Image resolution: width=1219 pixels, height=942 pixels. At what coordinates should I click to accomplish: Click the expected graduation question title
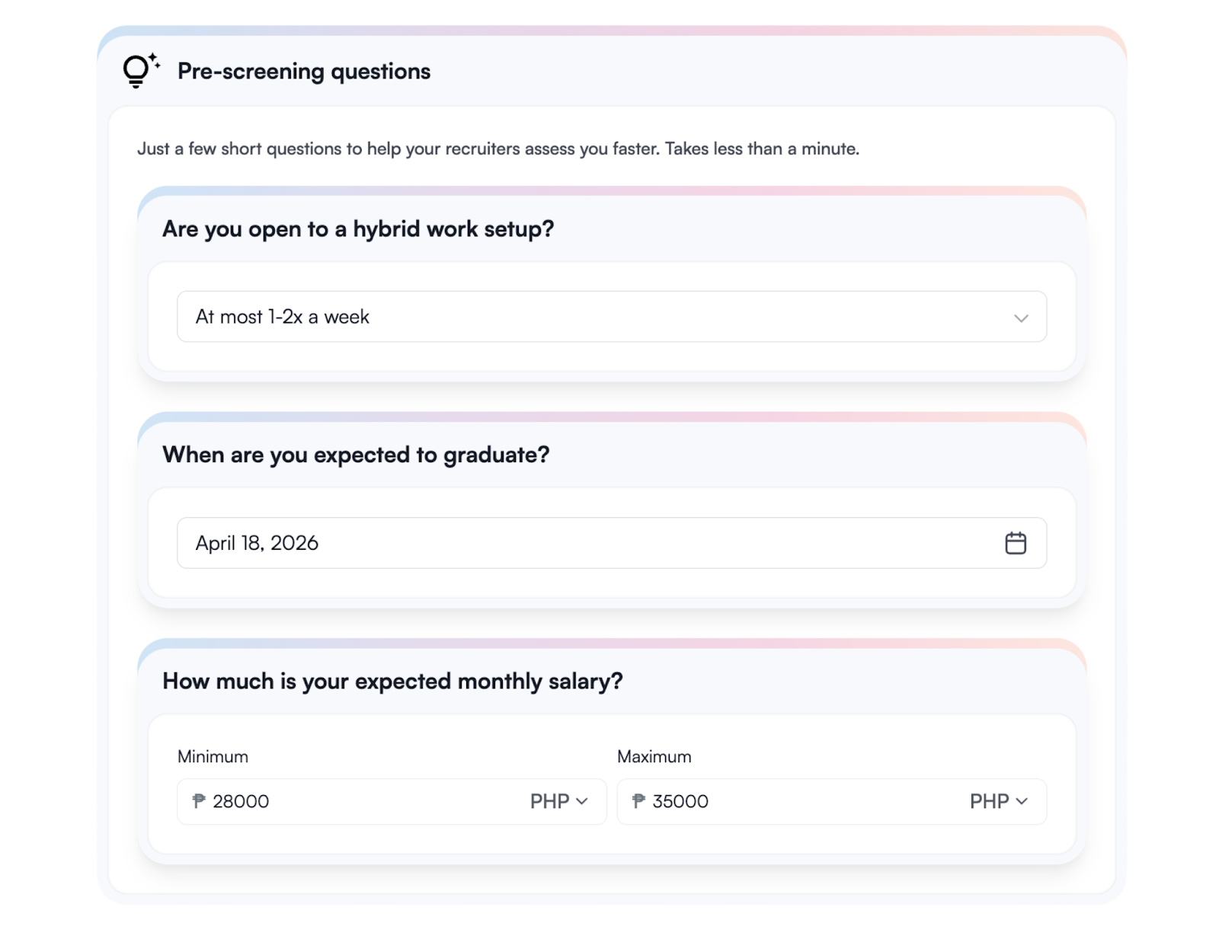click(x=356, y=455)
